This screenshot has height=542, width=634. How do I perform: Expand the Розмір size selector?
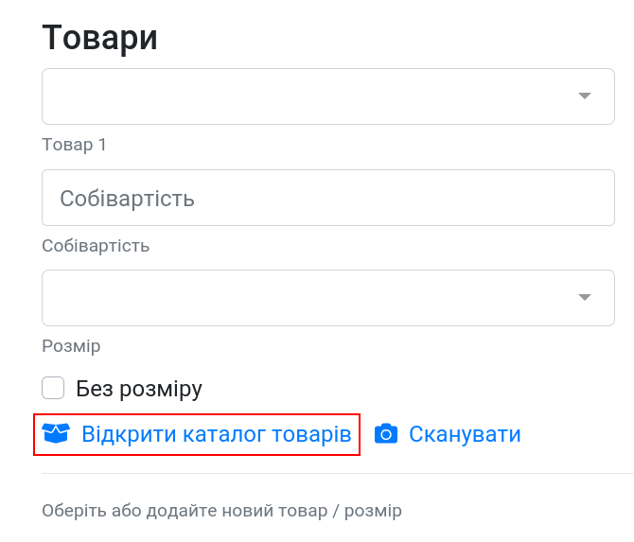point(328,298)
